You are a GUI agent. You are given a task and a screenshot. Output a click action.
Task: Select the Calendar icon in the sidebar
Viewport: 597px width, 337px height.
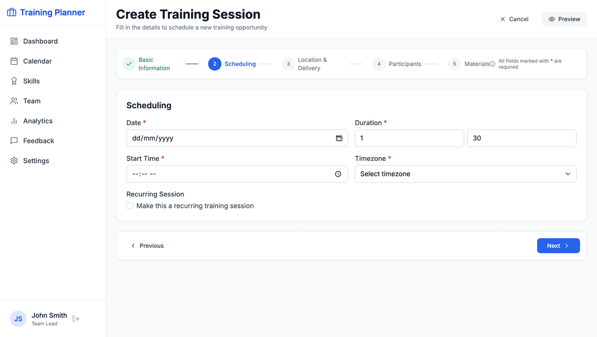pos(14,61)
